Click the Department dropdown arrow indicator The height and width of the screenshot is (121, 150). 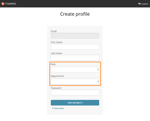[x=98, y=81]
